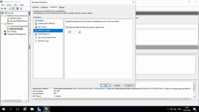
Task: Click the Back arrow toolbar icon
Action: (x=2, y=8)
